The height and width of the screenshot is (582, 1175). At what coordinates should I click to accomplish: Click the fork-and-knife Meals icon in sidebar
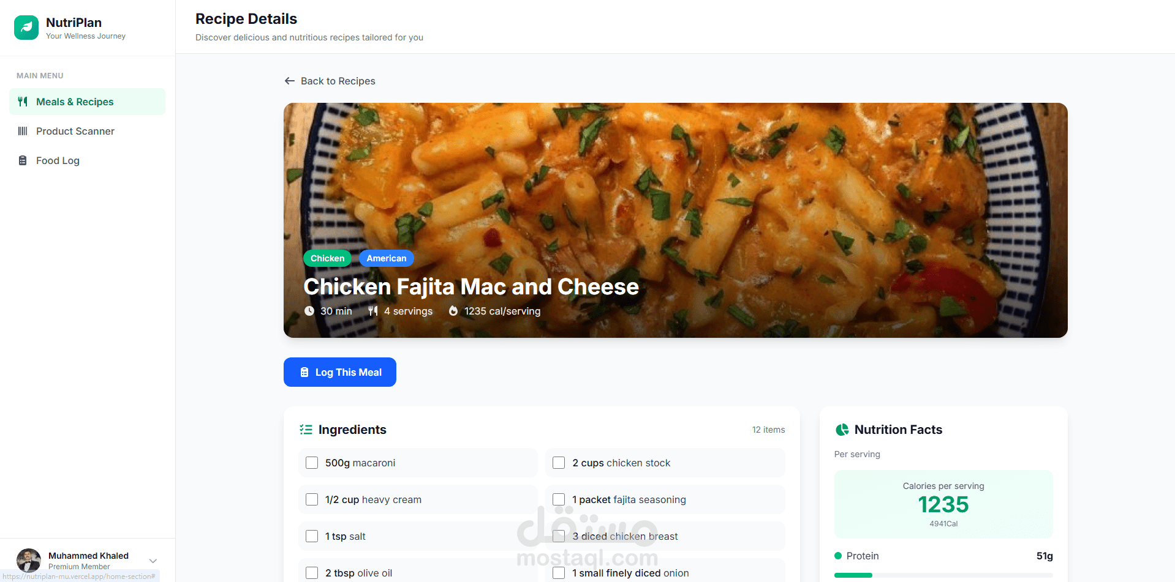(x=23, y=102)
